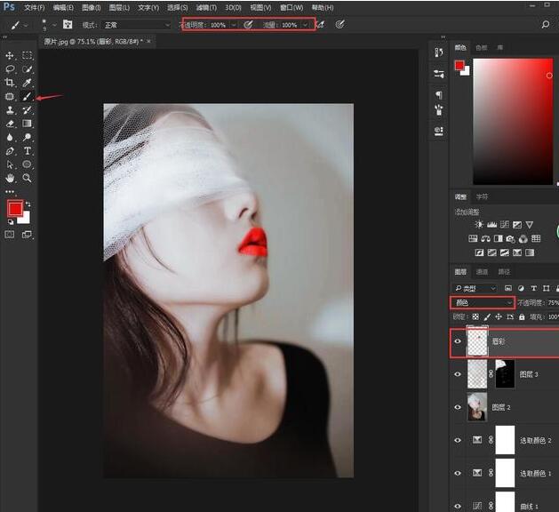
Task: Hide the 唇彩 layer using its eye icon
Action: (458, 340)
